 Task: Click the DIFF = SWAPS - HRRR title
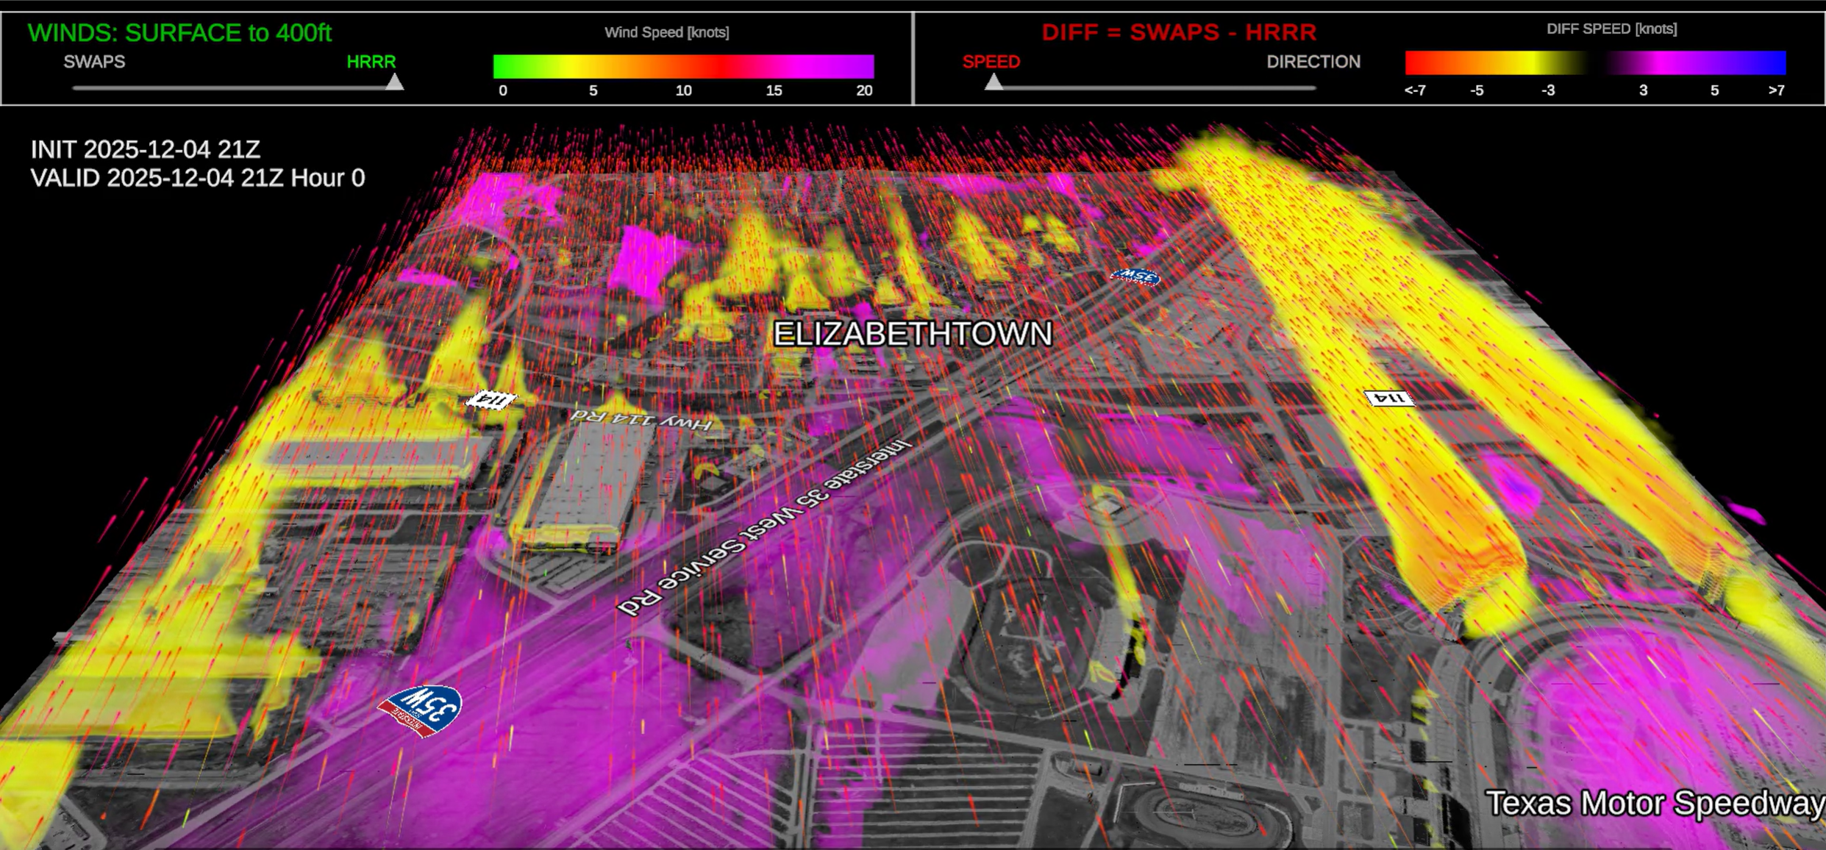point(1178,32)
